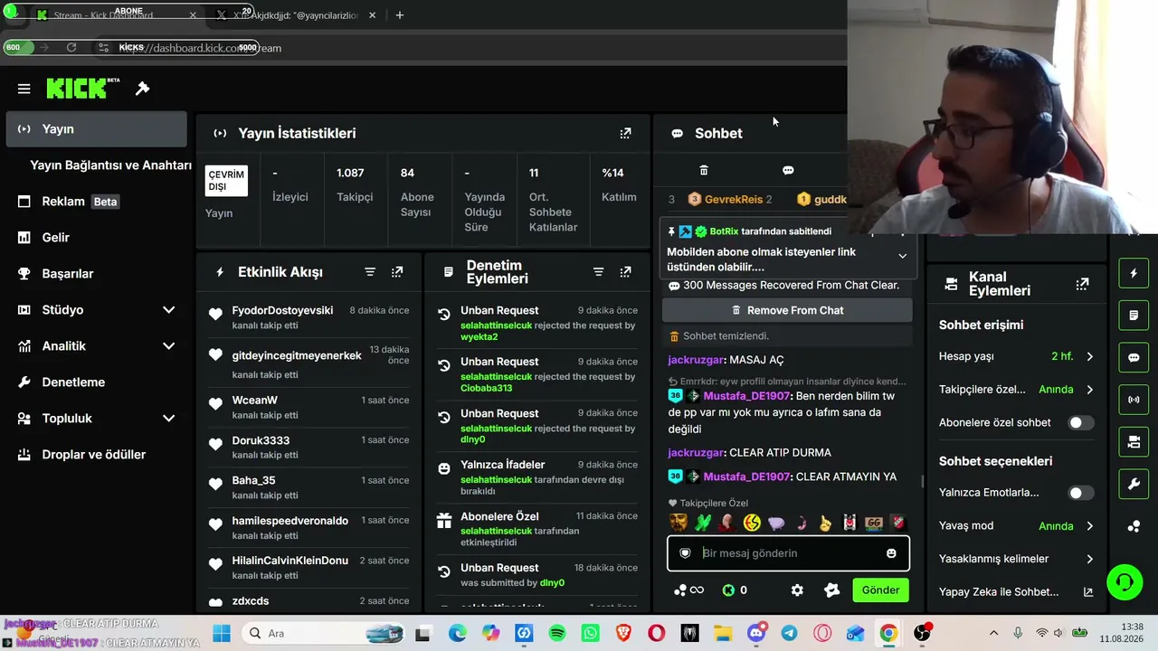The height and width of the screenshot is (651, 1158).
Task: Select Yayın in the sidebar
Action: tap(97, 129)
